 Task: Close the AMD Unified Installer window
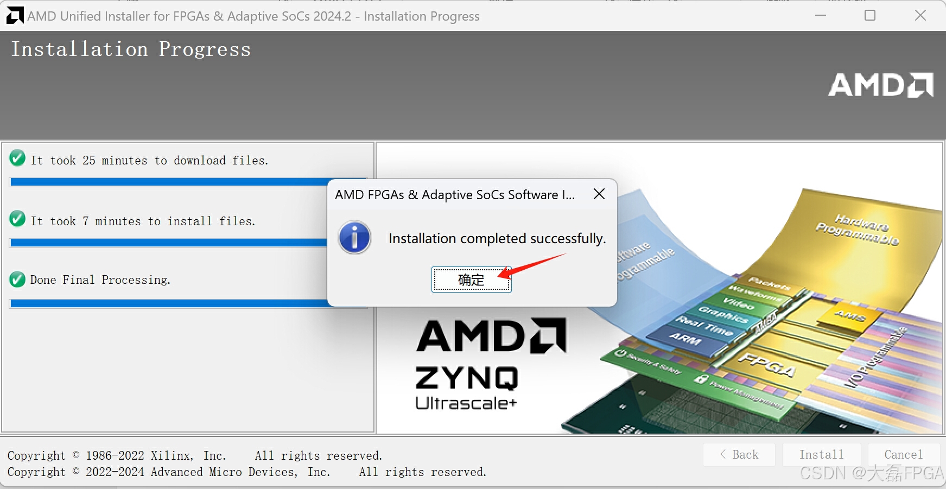[920, 16]
